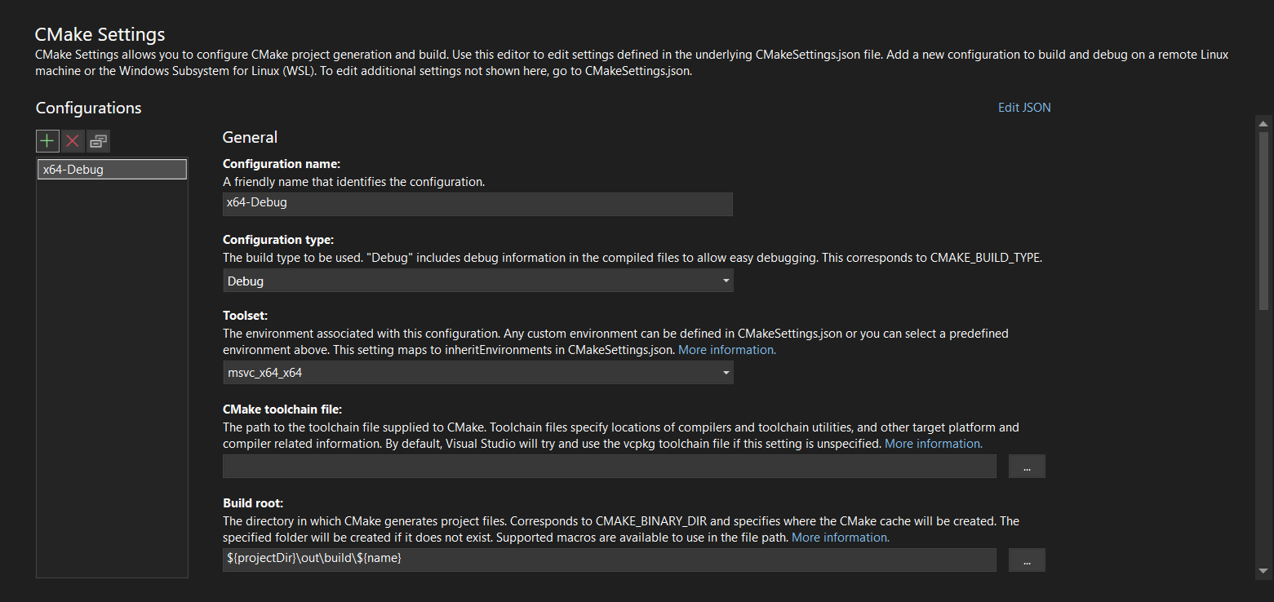This screenshot has width=1274, height=602.
Task: Open Edit JSON link
Action: (1024, 108)
